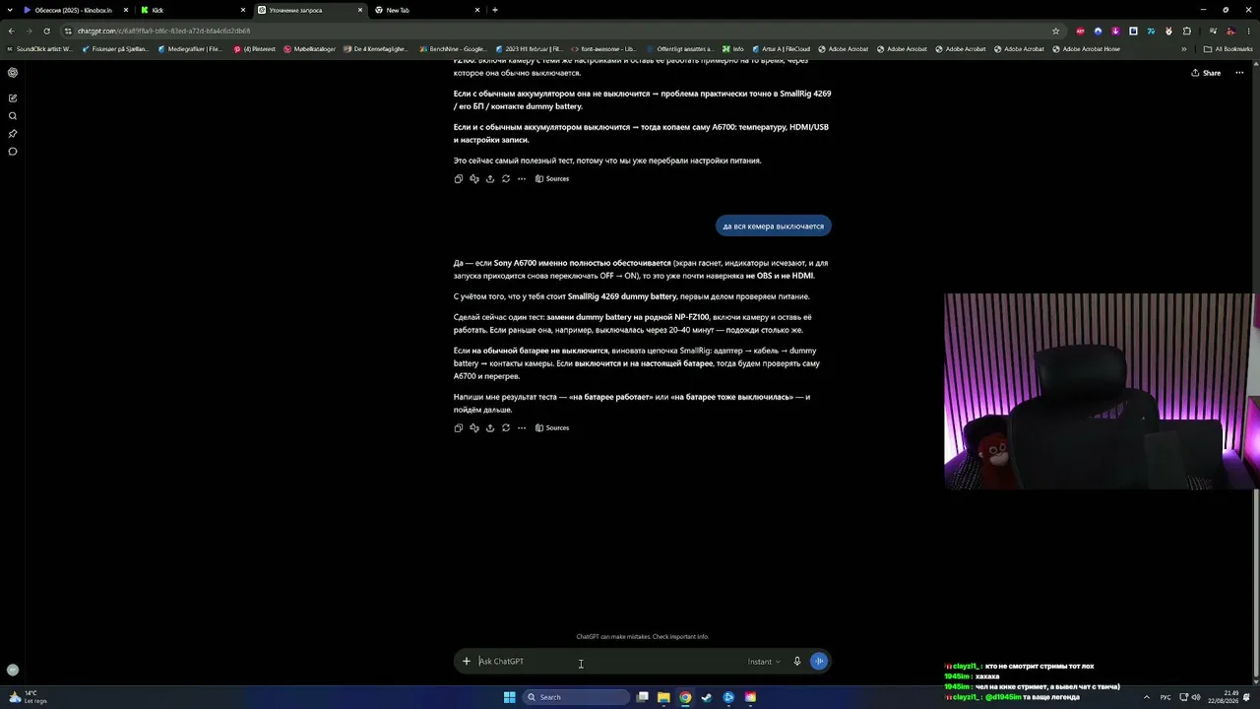Viewport: 1260px width, 709px height.
Task: Open more actions on the last reply
Action: 522,428
